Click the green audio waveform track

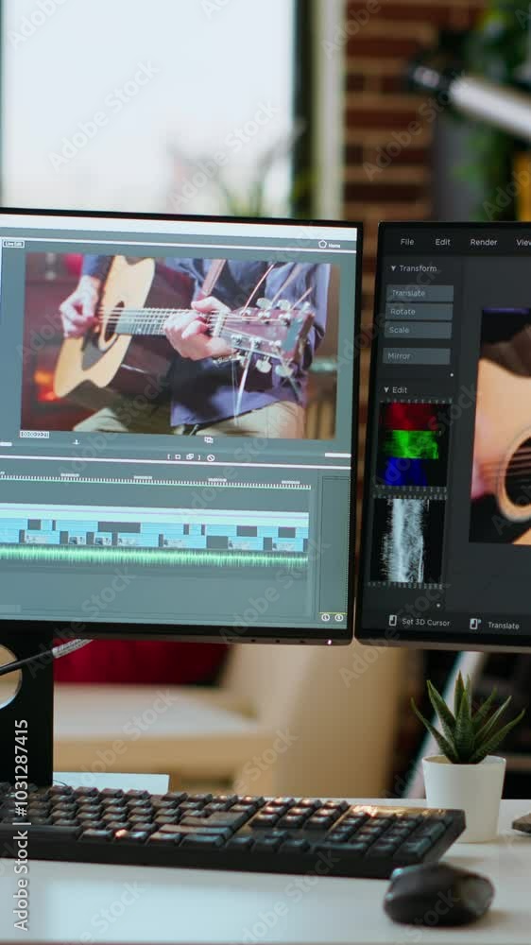154,557
